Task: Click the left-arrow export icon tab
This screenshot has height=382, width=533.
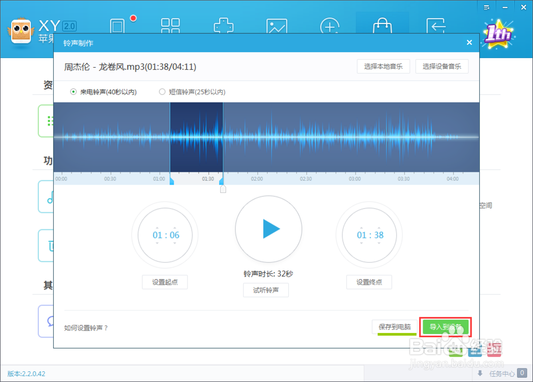Action: [x=436, y=26]
